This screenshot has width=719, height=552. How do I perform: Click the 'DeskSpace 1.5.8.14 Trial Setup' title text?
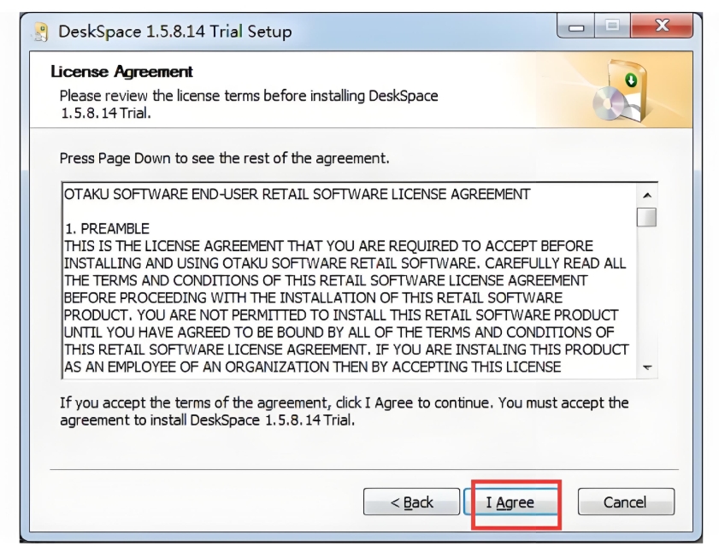click(x=174, y=32)
